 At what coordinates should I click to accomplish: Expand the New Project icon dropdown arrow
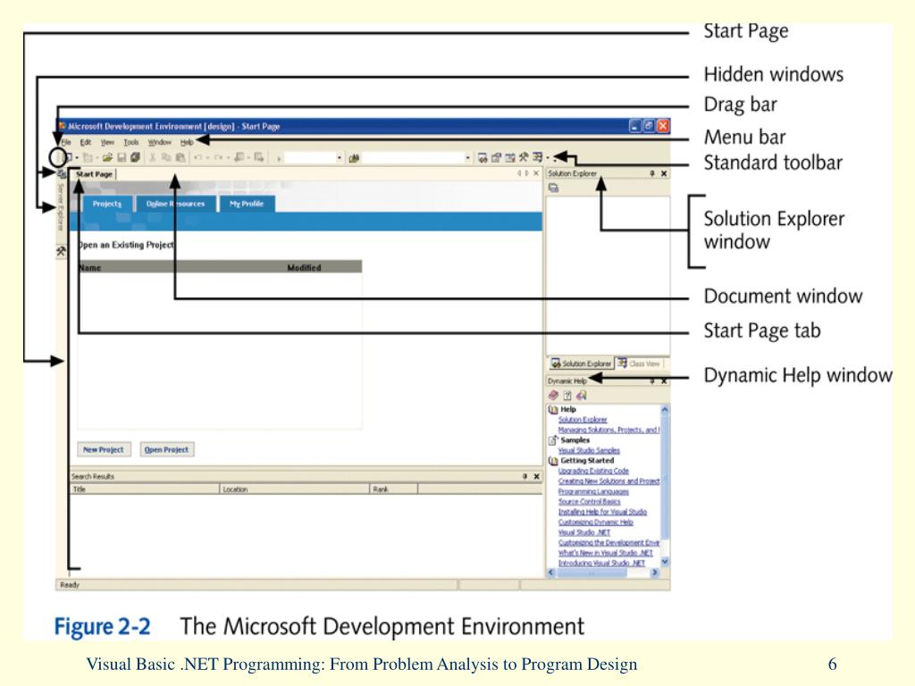pos(77,157)
